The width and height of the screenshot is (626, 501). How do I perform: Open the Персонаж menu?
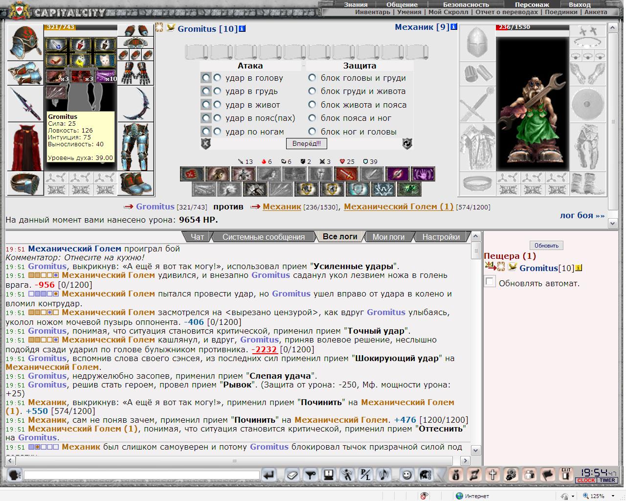point(532,4)
